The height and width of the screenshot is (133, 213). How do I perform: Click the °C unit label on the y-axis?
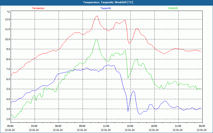click(x=9, y=12)
